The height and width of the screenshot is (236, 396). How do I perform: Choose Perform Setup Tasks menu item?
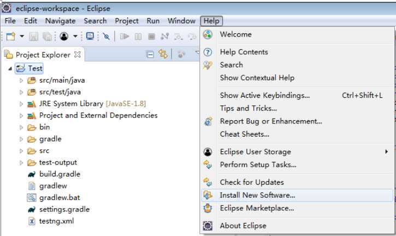[x=297, y=165]
